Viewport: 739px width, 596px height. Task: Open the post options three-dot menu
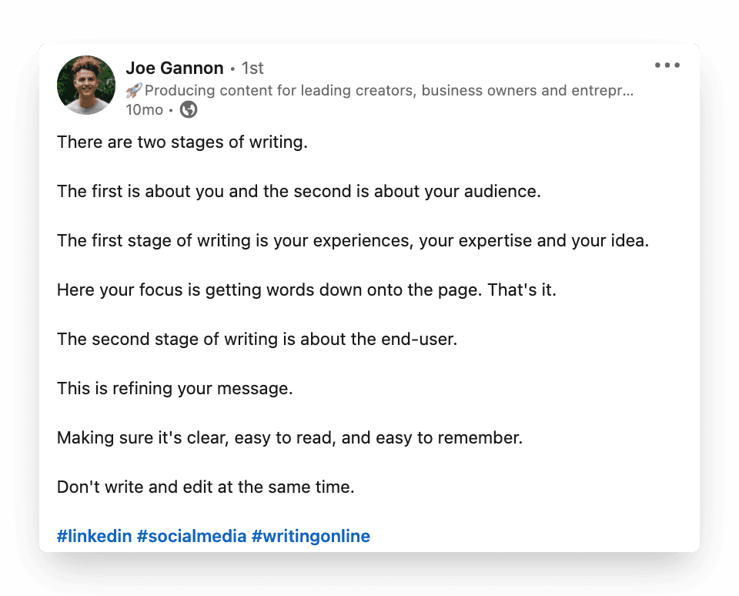[x=667, y=65]
